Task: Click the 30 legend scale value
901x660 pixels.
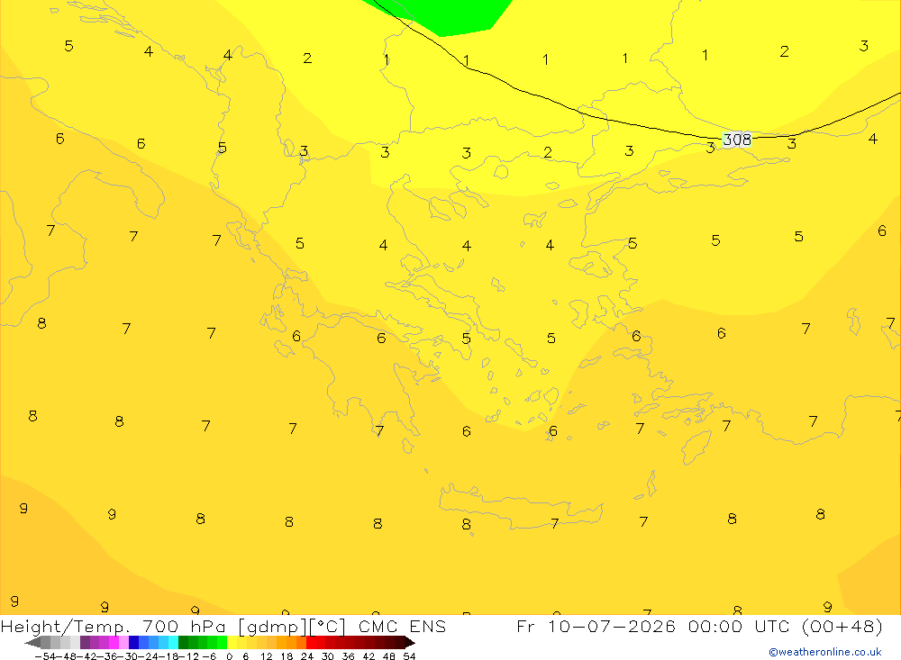Action: (328, 656)
